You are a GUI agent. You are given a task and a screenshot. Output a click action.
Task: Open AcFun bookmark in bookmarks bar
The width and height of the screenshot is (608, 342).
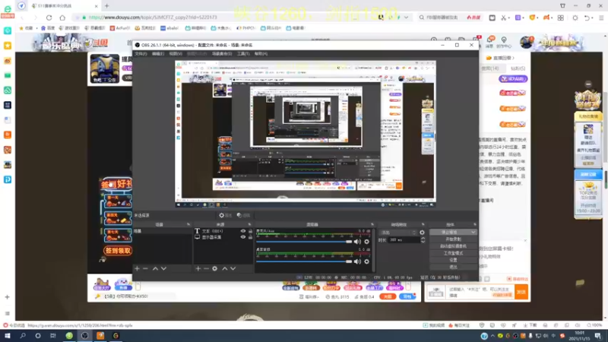[120, 28]
